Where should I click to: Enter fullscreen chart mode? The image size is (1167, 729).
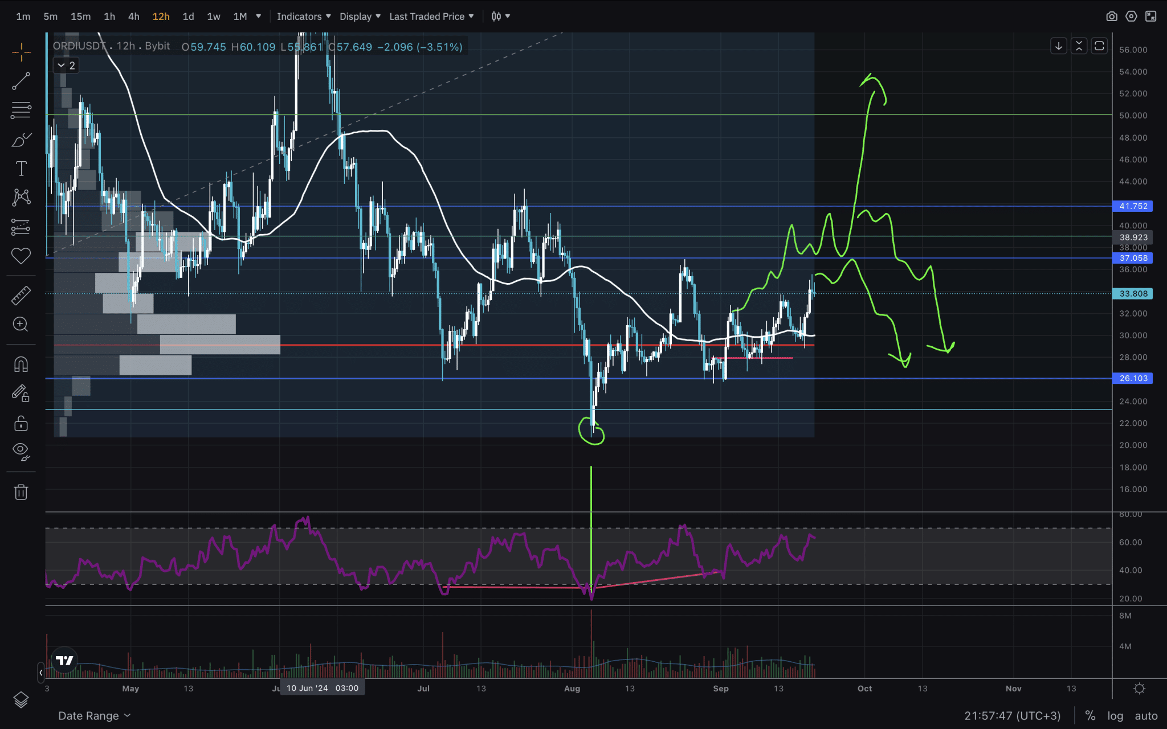1151,17
